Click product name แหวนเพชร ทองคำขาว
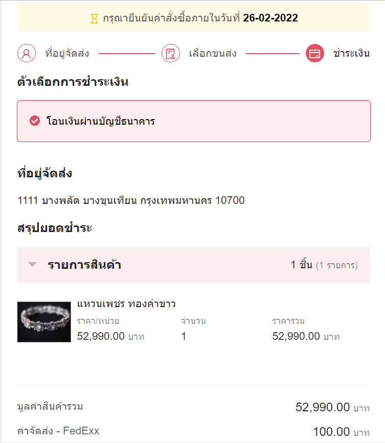 [126, 304]
